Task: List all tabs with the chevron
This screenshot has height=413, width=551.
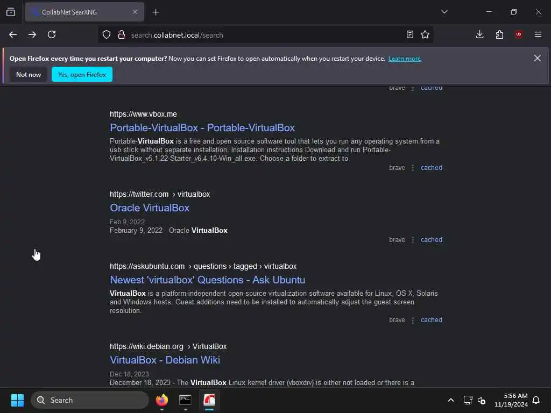Action: click(444, 12)
